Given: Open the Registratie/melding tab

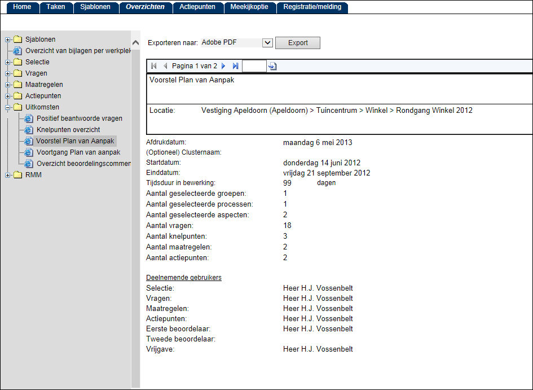Looking at the screenshot, I should [x=312, y=7].
